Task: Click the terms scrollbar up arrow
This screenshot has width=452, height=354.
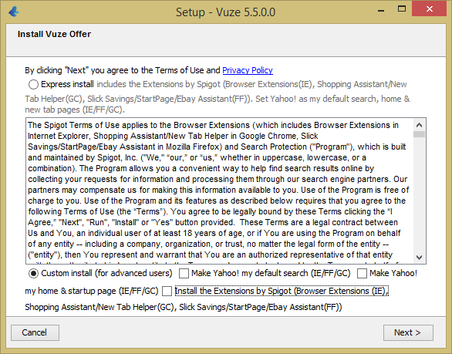Action: pos(419,125)
